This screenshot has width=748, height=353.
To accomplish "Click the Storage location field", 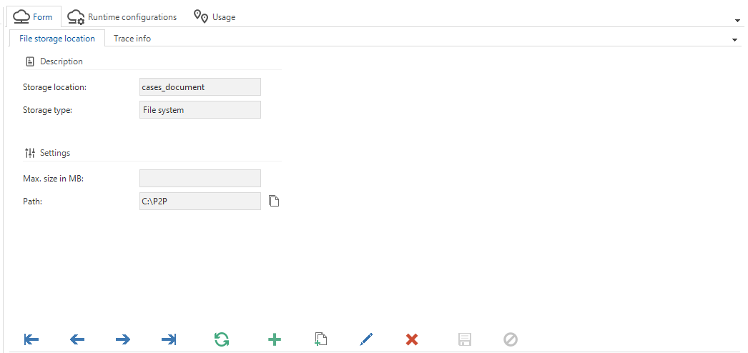I will tap(200, 87).
